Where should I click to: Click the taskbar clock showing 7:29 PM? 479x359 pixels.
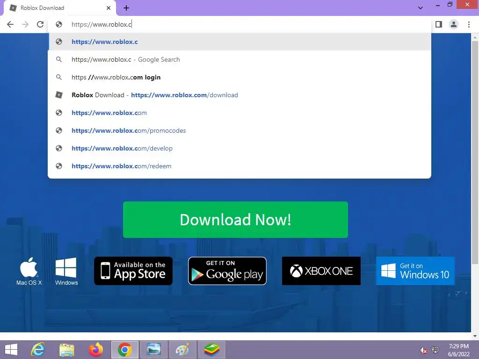[458, 350]
